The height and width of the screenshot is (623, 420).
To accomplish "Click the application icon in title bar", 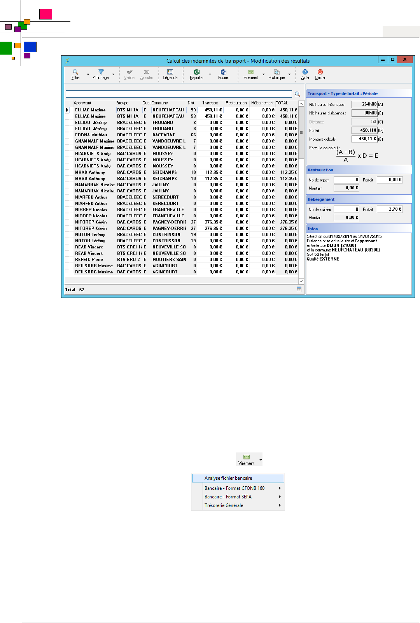I will point(67,61).
